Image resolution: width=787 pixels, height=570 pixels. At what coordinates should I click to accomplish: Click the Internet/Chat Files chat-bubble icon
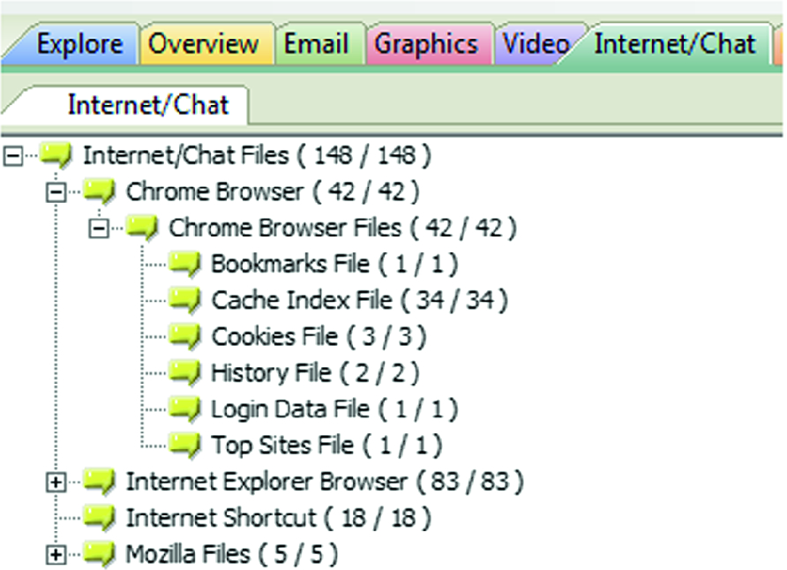pyautogui.click(x=56, y=155)
